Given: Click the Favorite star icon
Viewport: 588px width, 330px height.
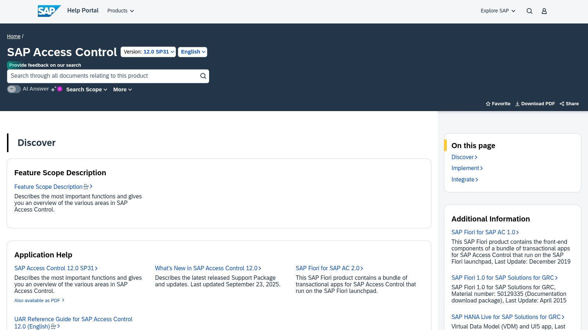Looking at the screenshot, I should [x=488, y=104].
